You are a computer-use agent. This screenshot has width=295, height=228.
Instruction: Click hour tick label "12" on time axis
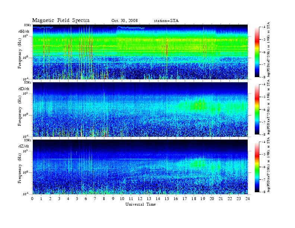point(140,199)
